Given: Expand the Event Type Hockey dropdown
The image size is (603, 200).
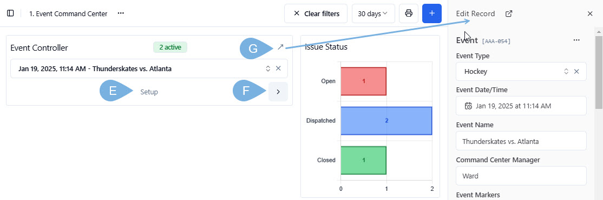Looking at the screenshot, I should tap(566, 71).
